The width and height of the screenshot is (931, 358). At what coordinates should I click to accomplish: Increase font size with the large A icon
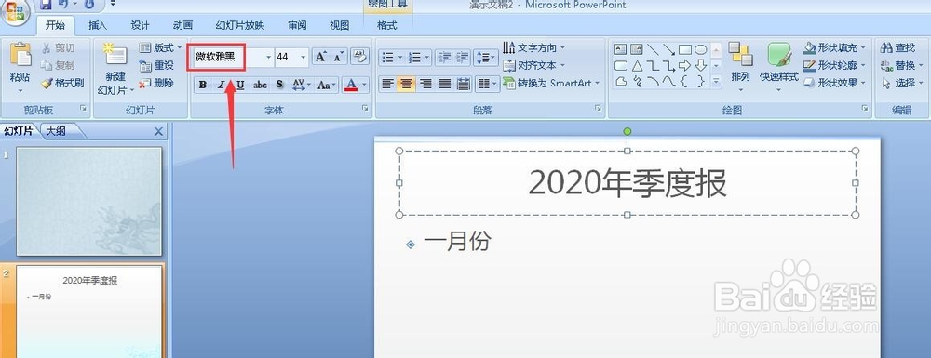pyautogui.click(x=320, y=57)
